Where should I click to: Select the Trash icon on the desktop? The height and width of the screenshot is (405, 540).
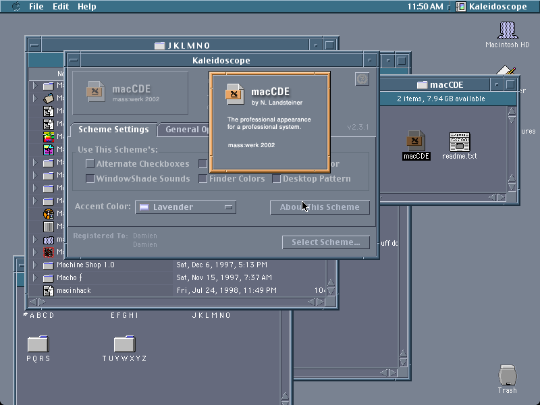pos(508,375)
